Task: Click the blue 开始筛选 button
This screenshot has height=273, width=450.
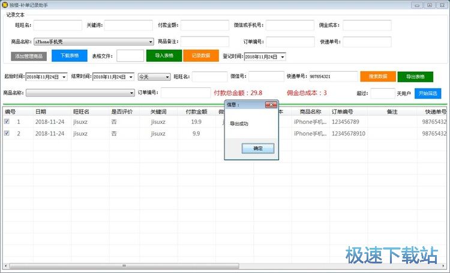Action: tap(428, 93)
